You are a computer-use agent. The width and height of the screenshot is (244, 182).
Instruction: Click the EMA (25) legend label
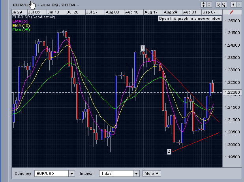(x=21, y=30)
